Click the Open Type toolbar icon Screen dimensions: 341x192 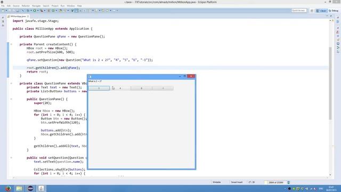pos(61,11)
